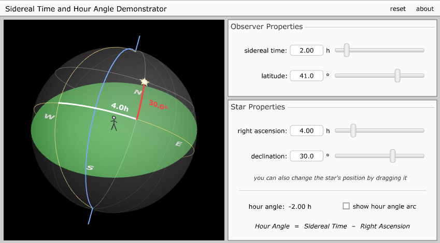Image resolution: width=440 pixels, height=243 pixels.
Task: Select the declination input field
Action: point(306,155)
